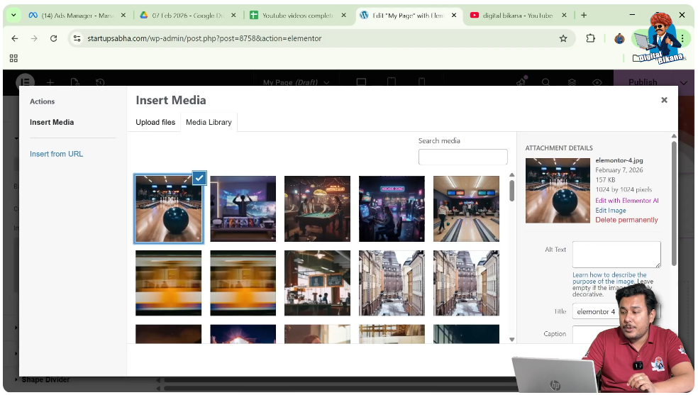Reload the current page
This screenshot has width=698, height=395.
pyautogui.click(x=53, y=38)
